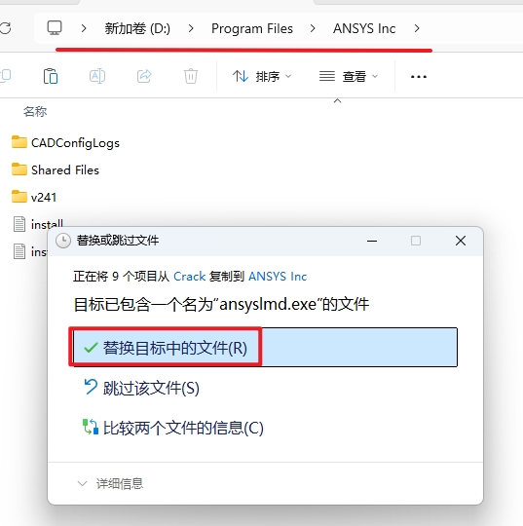Navigate to 新加卷 (D:) in breadcrumb
The image size is (523, 526).
[x=137, y=28]
